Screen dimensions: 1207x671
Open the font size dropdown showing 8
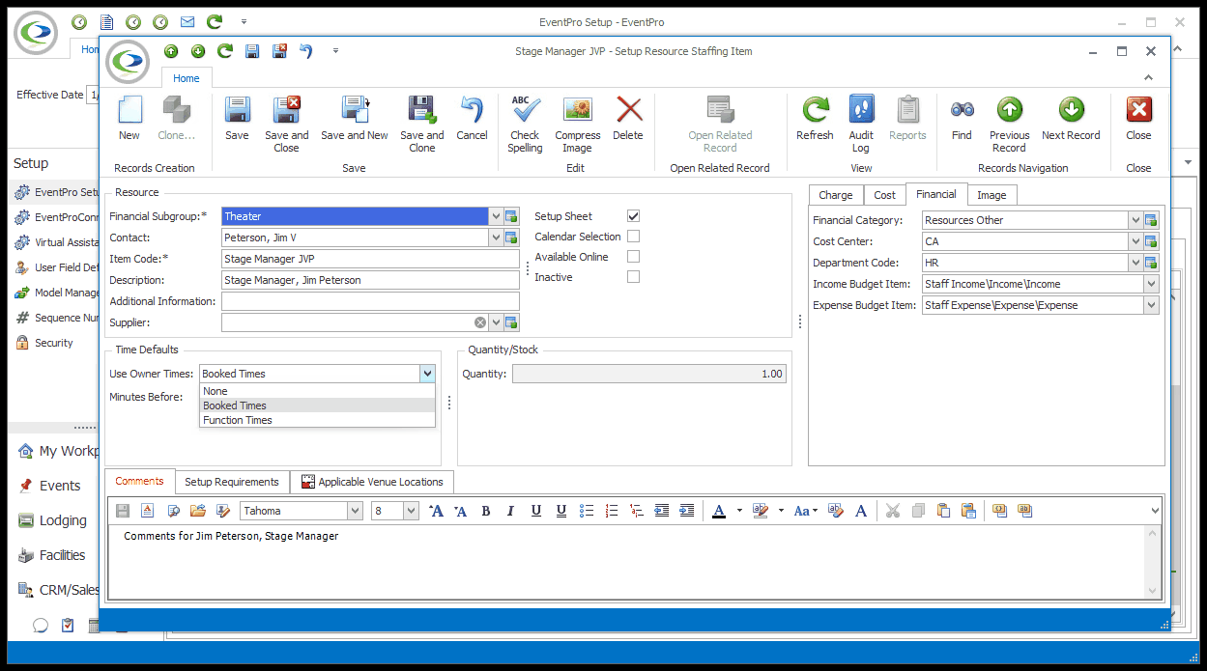[x=411, y=511]
